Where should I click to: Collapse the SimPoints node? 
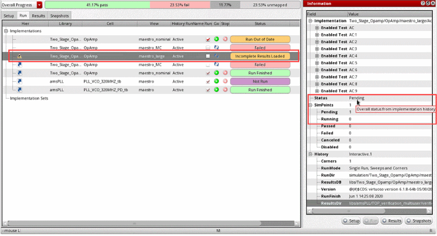click(x=310, y=105)
